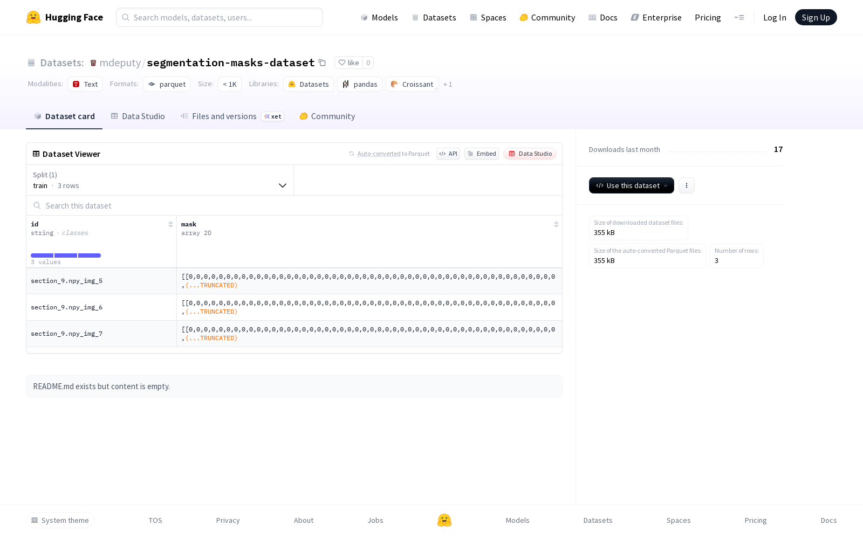
Task: Expand the Split train dropdown
Action: 160,180
